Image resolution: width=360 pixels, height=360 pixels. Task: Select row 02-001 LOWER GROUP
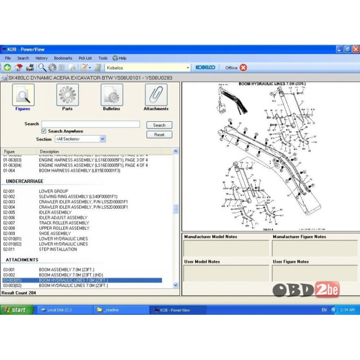point(83,191)
